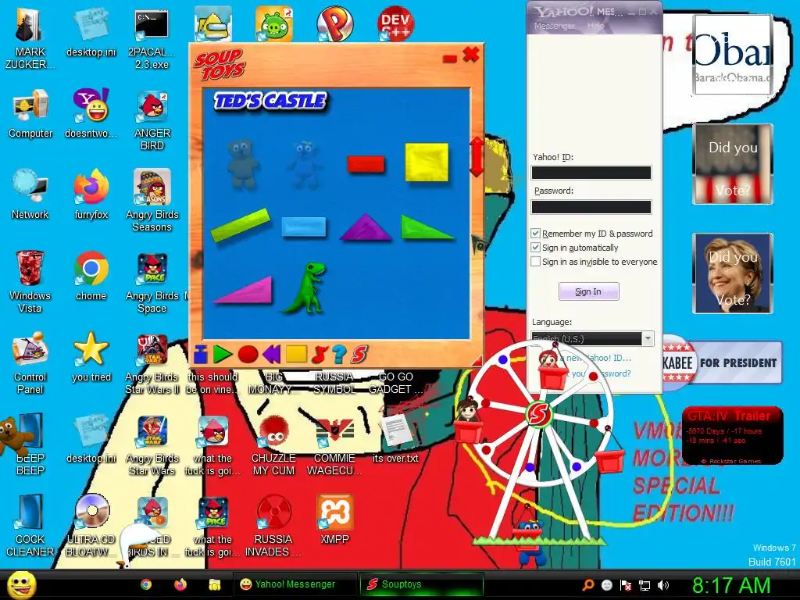
Task: Click the purple rewind arrows in Souptoys
Action: 271,354
